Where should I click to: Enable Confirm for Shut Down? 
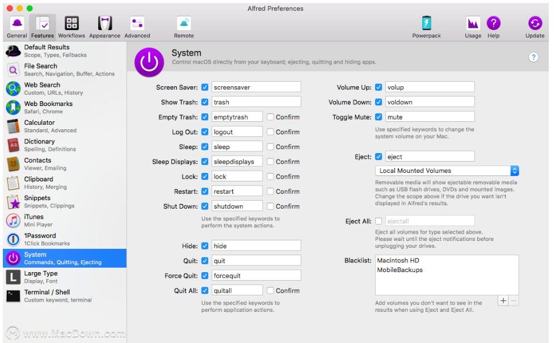(271, 206)
